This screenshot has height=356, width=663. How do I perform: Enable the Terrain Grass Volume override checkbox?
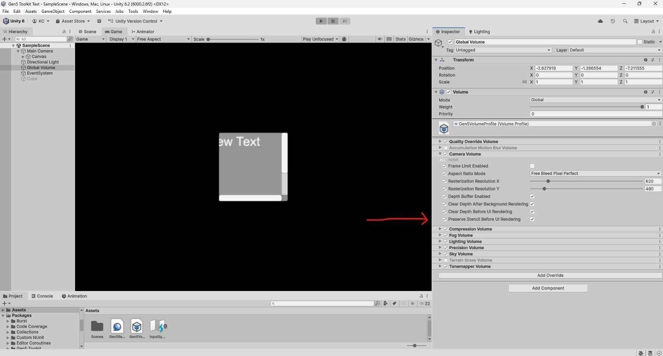446,260
